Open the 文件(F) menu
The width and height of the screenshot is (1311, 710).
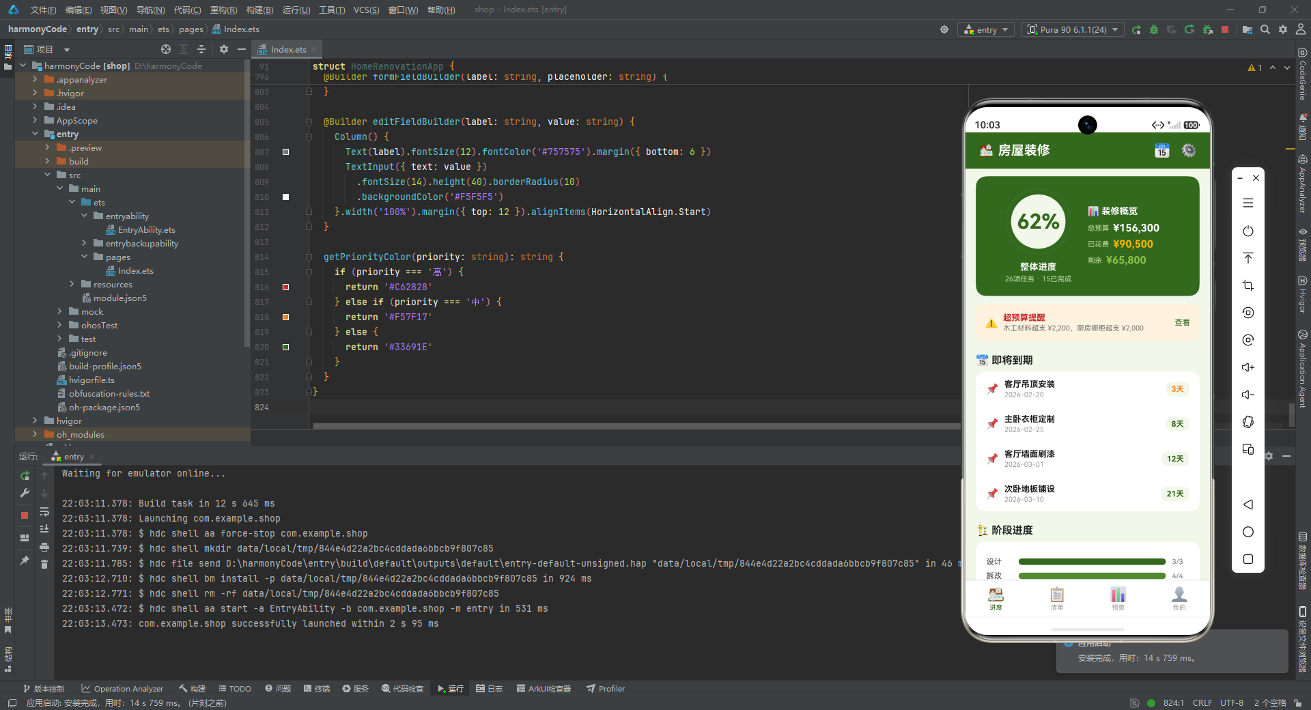tap(43, 10)
